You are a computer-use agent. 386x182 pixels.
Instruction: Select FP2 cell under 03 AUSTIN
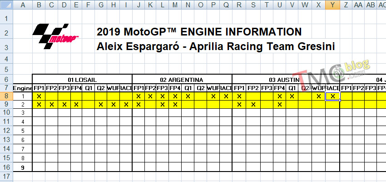[253, 88]
